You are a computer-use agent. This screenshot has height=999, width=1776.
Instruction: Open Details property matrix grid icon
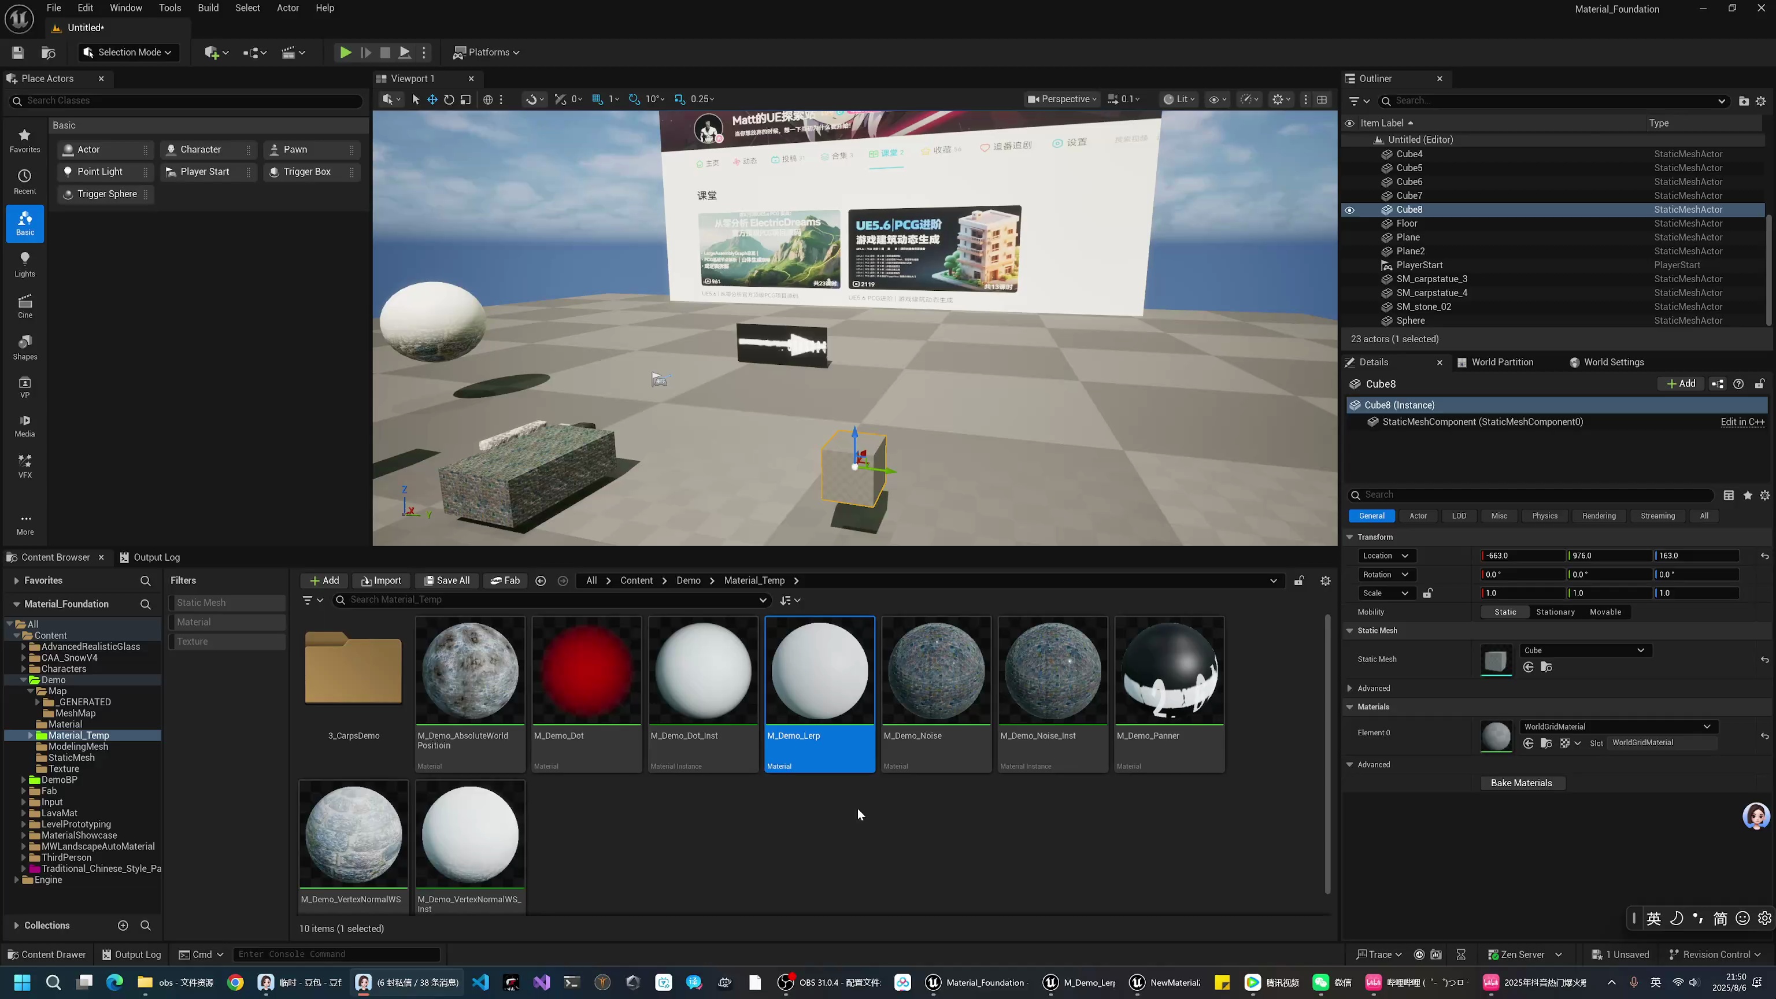coord(1729,495)
